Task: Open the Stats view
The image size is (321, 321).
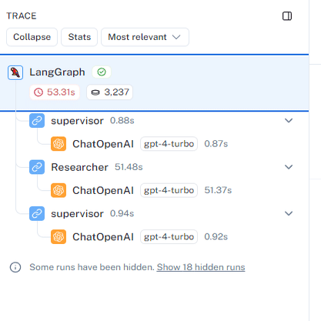Action: pos(79,37)
